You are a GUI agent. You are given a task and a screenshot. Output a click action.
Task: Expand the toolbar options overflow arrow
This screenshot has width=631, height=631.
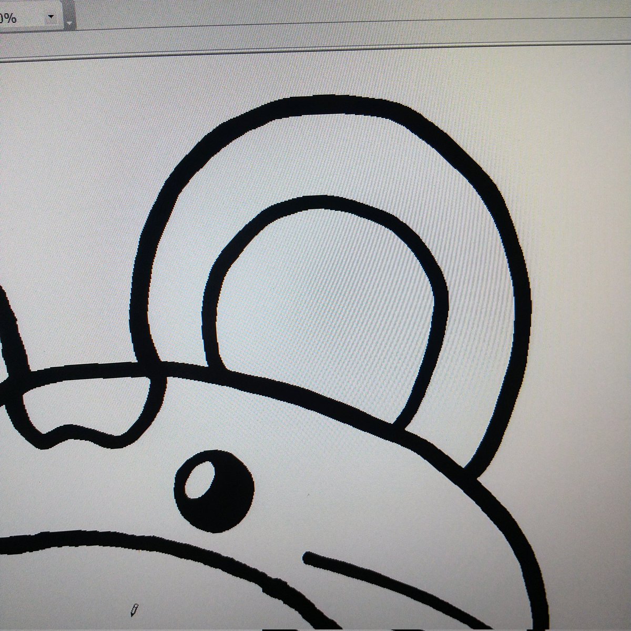pyautogui.click(x=70, y=23)
